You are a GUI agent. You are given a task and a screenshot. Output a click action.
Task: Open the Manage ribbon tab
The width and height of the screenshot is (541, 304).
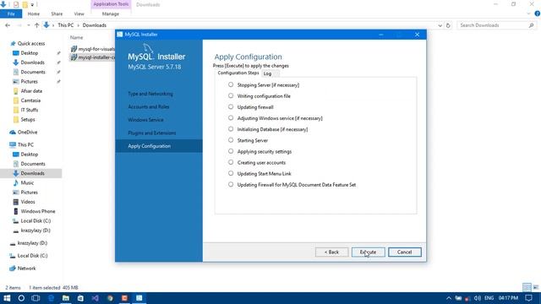[x=111, y=14]
